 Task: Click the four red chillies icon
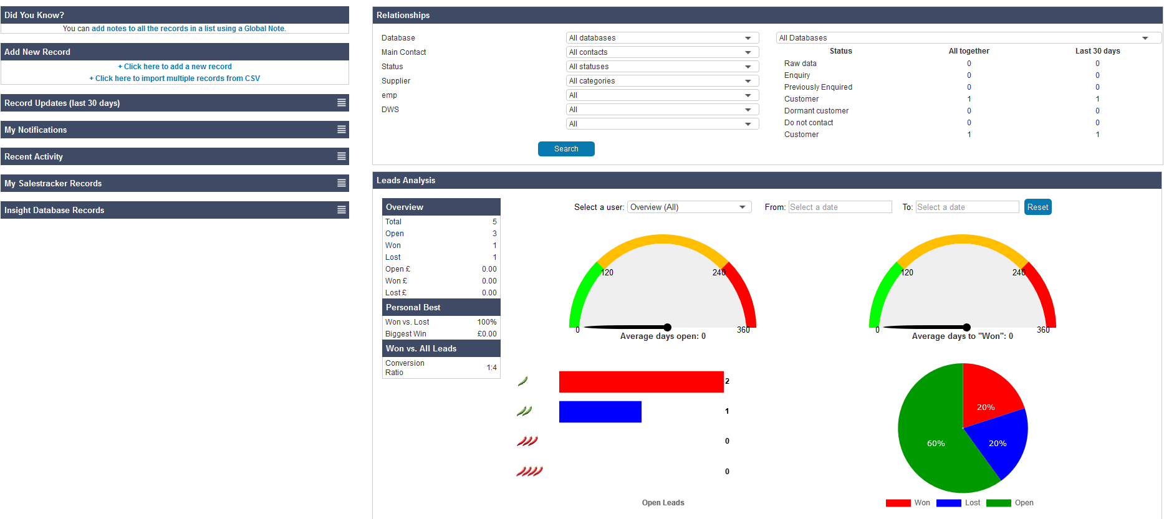529,472
